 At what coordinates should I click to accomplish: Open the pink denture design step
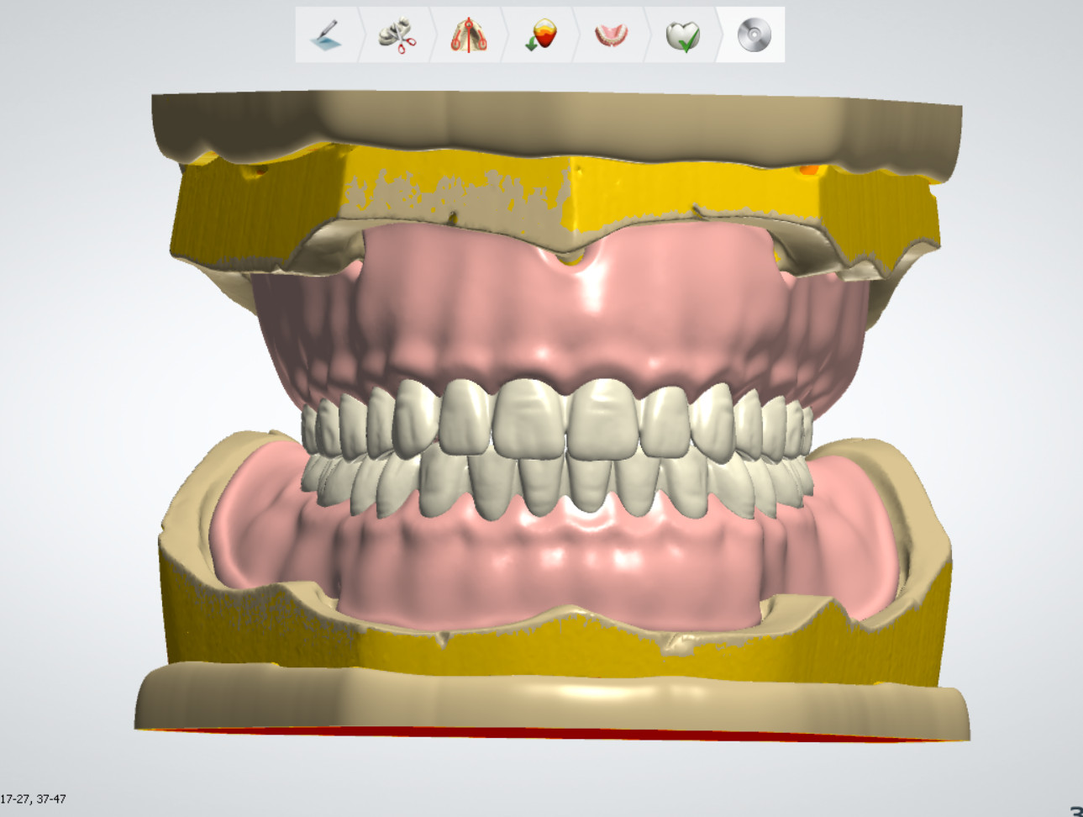click(611, 35)
